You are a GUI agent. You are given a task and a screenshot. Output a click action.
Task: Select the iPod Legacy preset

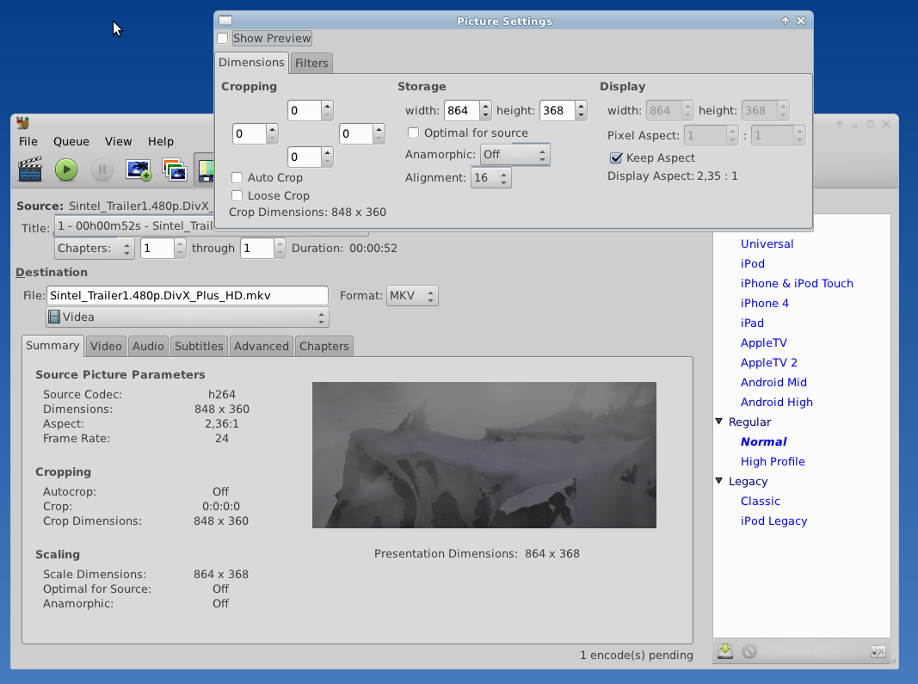[773, 521]
